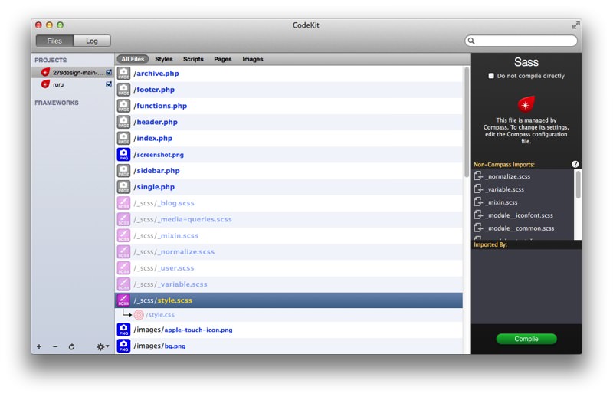The image size is (613, 397).
Task: Select the Pages filter tab
Action: click(x=223, y=59)
